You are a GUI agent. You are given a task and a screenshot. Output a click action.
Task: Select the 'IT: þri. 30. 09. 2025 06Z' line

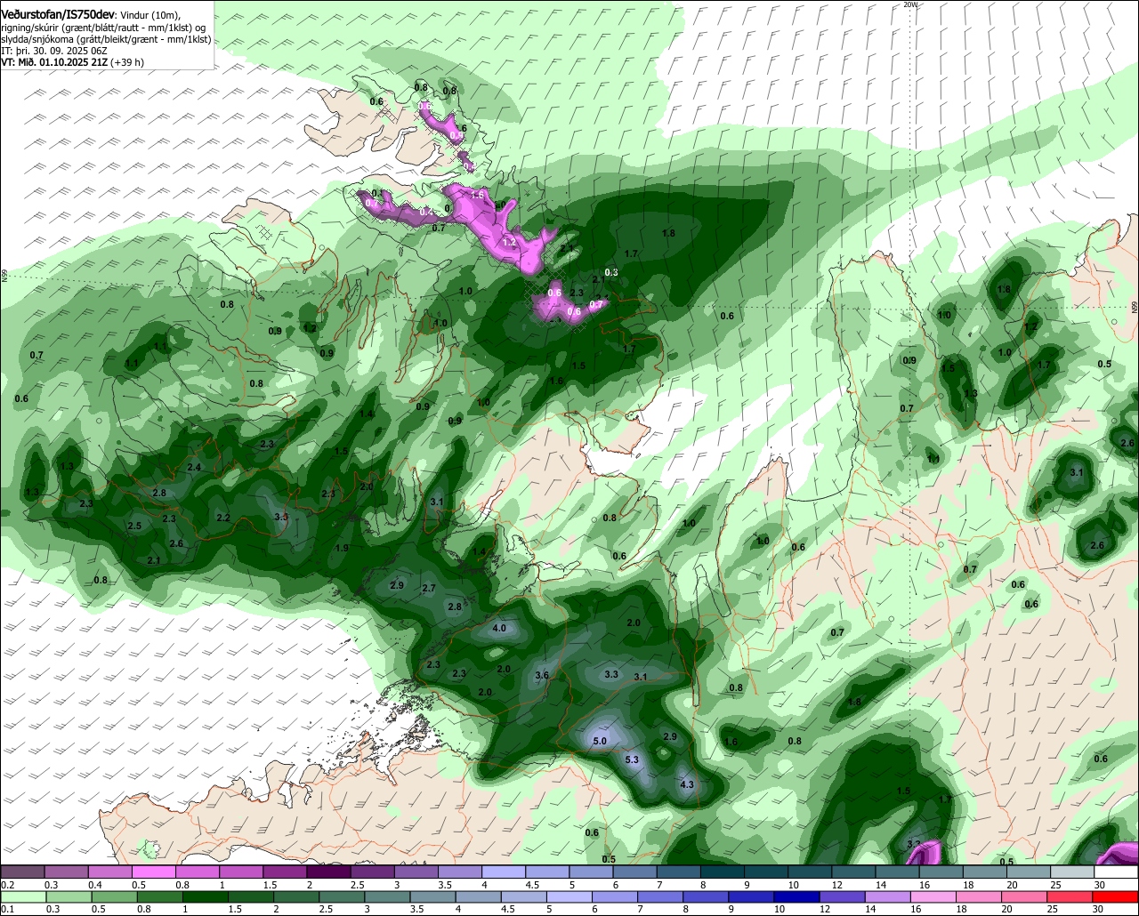(x=56, y=51)
